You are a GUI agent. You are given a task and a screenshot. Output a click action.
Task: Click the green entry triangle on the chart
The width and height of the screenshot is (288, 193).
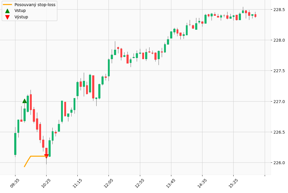tap(24, 101)
